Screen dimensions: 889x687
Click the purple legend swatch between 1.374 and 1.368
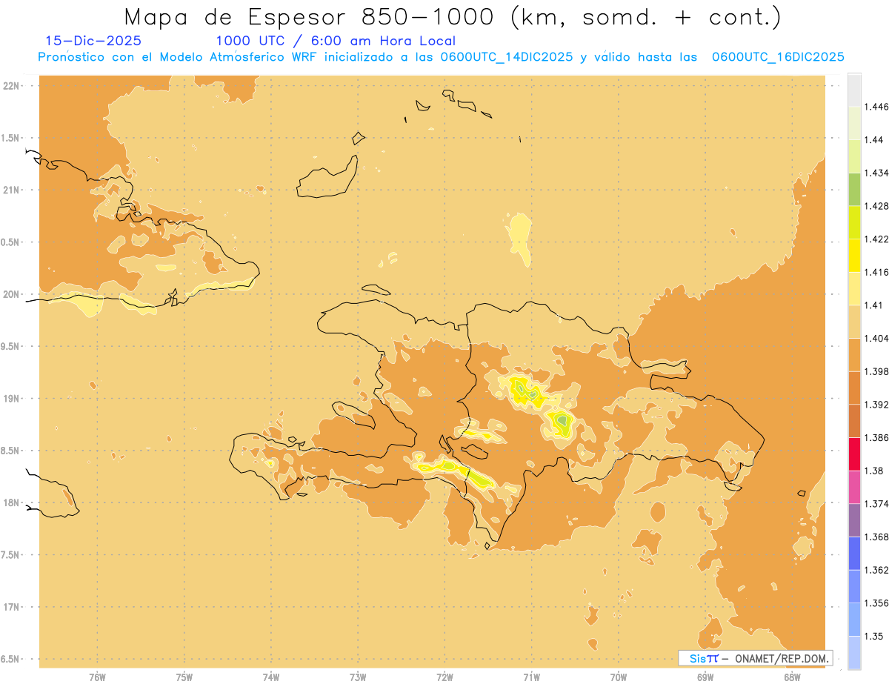click(854, 520)
